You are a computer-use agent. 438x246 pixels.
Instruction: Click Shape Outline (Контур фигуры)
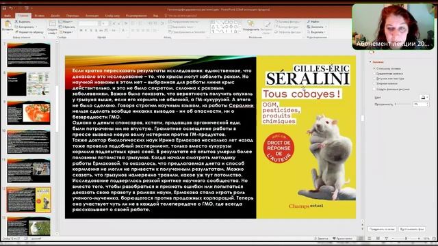coord(286,27)
